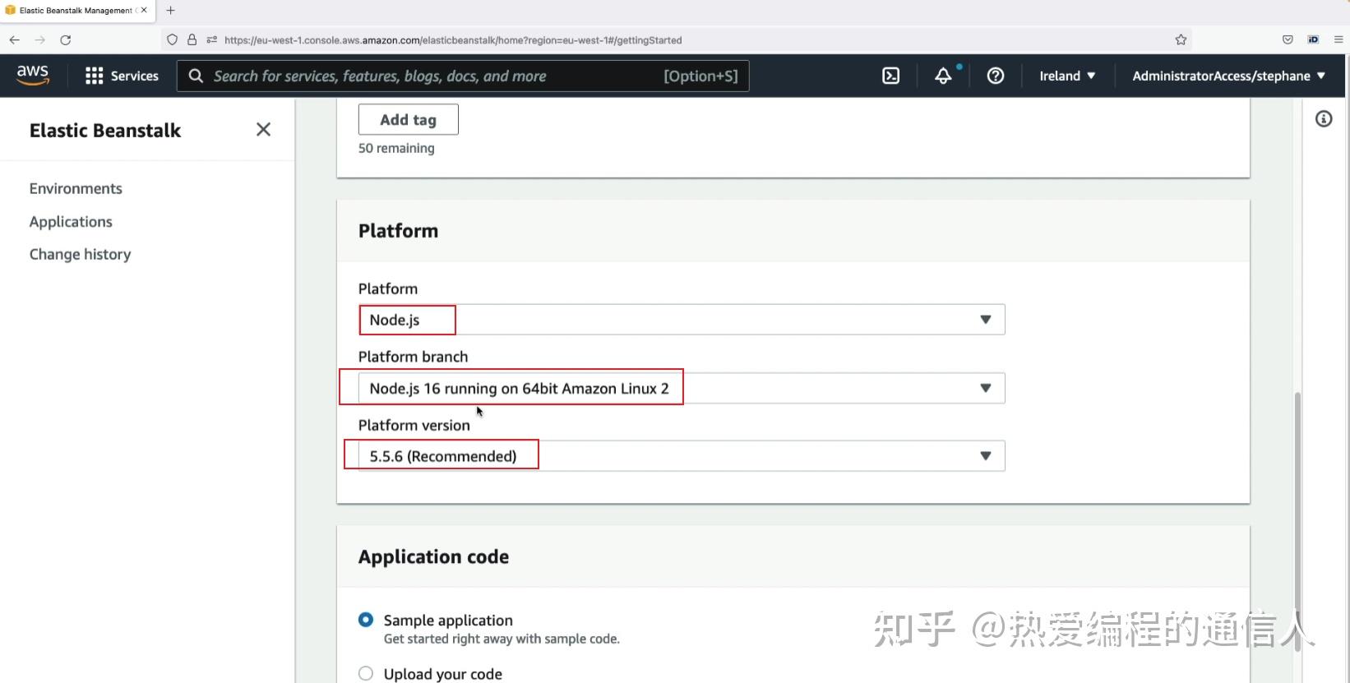Open the Services grid menu
Image resolution: width=1350 pixels, height=683 pixels.
pyautogui.click(x=95, y=76)
